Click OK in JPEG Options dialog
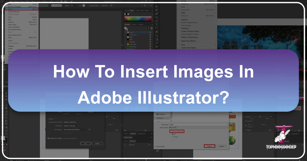The height and width of the screenshot is (161, 307). pyautogui.click(x=85, y=143)
